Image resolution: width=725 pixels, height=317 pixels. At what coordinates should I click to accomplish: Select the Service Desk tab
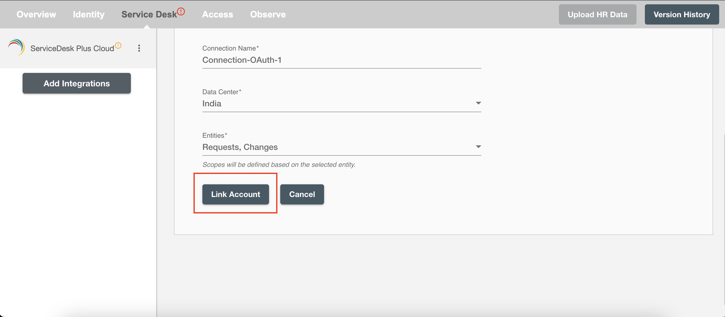tap(149, 14)
